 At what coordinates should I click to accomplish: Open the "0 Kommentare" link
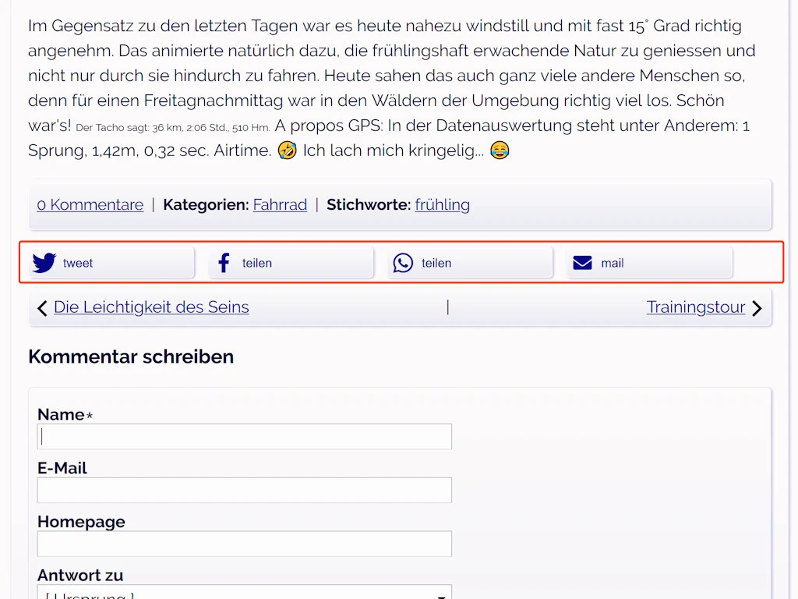click(x=90, y=204)
